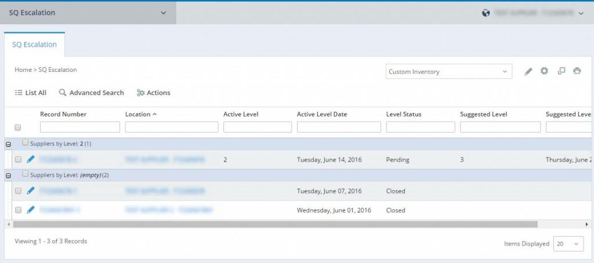Edit the record dated June 14, 2016
This screenshot has width=594, height=263.
[x=31, y=159]
